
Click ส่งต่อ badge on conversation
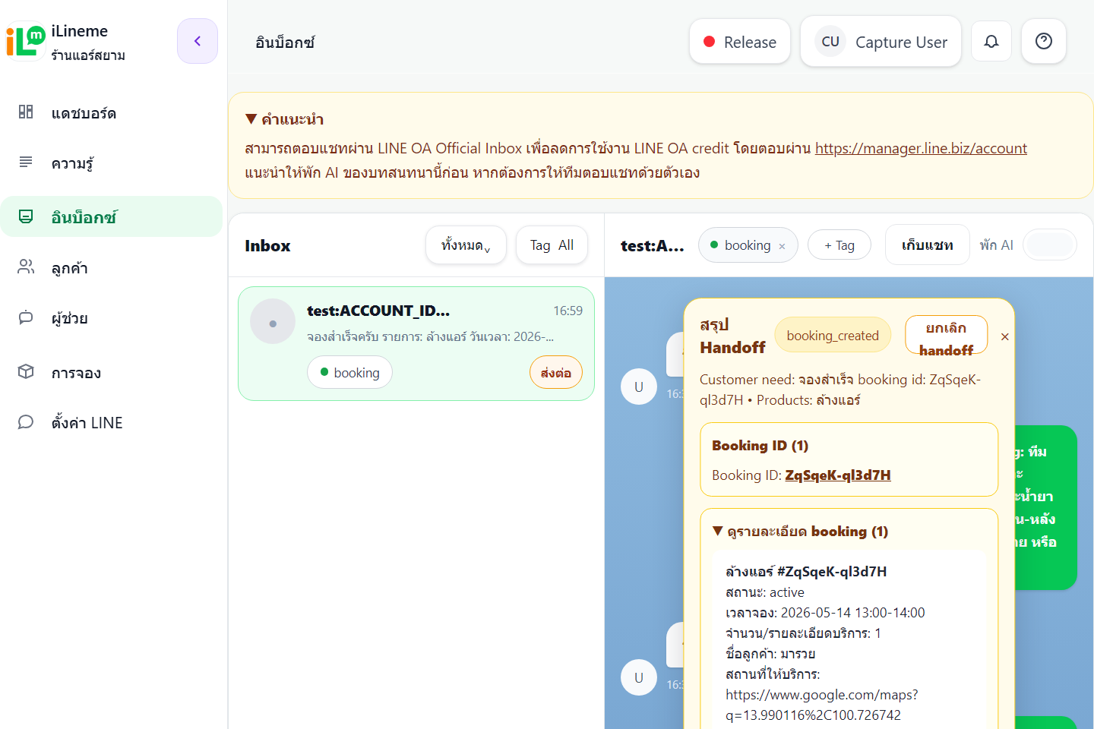pos(556,372)
